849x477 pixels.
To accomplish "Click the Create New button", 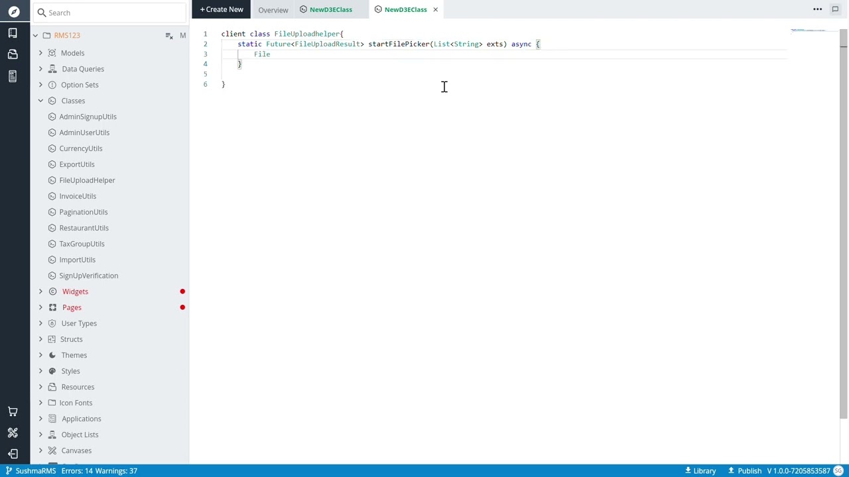I will click(x=222, y=9).
